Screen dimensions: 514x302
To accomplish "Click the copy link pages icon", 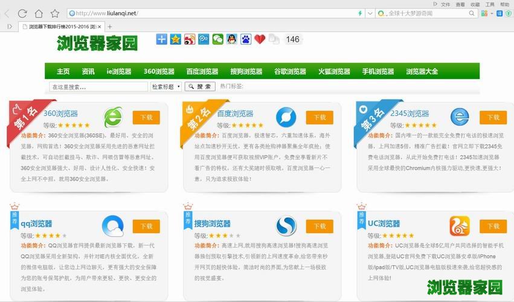I will (x=274, y=39).
